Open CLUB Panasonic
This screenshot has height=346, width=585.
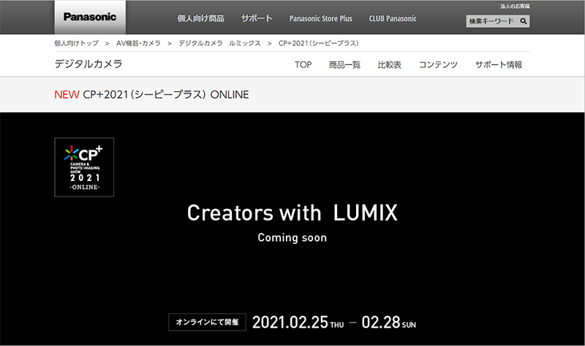[x=393, y=18]
